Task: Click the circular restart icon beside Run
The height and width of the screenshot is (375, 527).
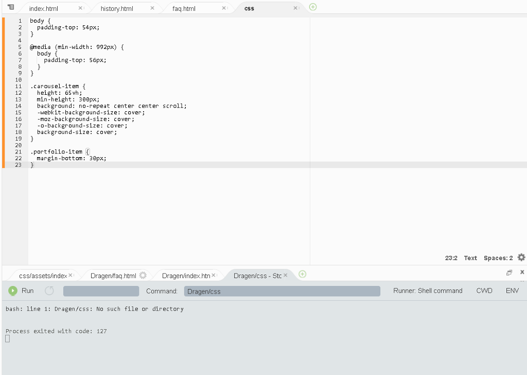Action: (49, 291)
